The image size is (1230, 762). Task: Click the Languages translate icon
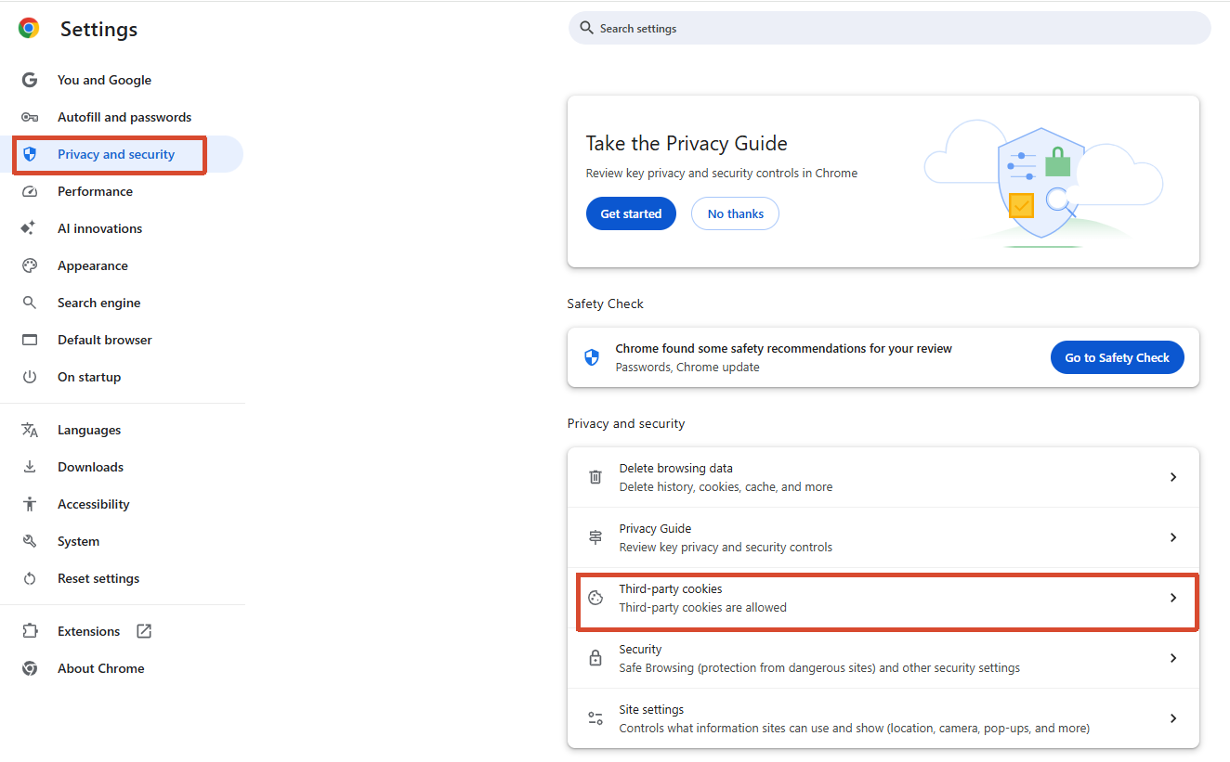[30, 430]
